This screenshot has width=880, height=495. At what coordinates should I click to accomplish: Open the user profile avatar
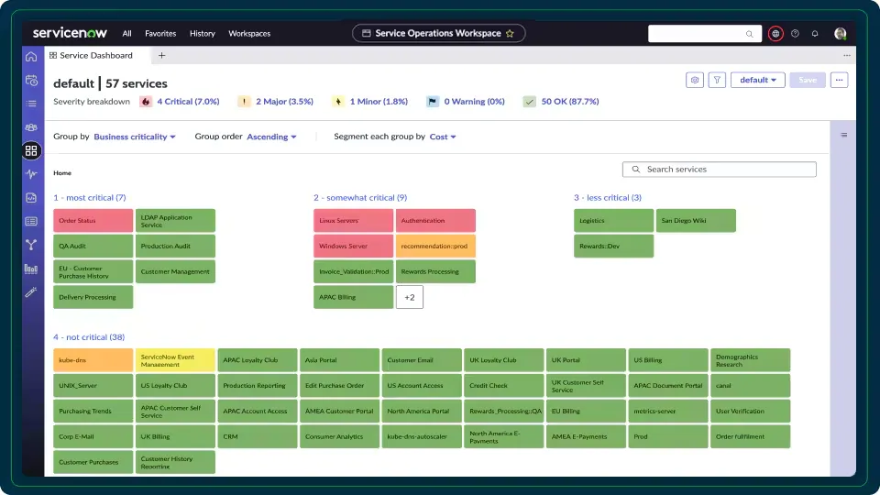[x=841, y=34]
